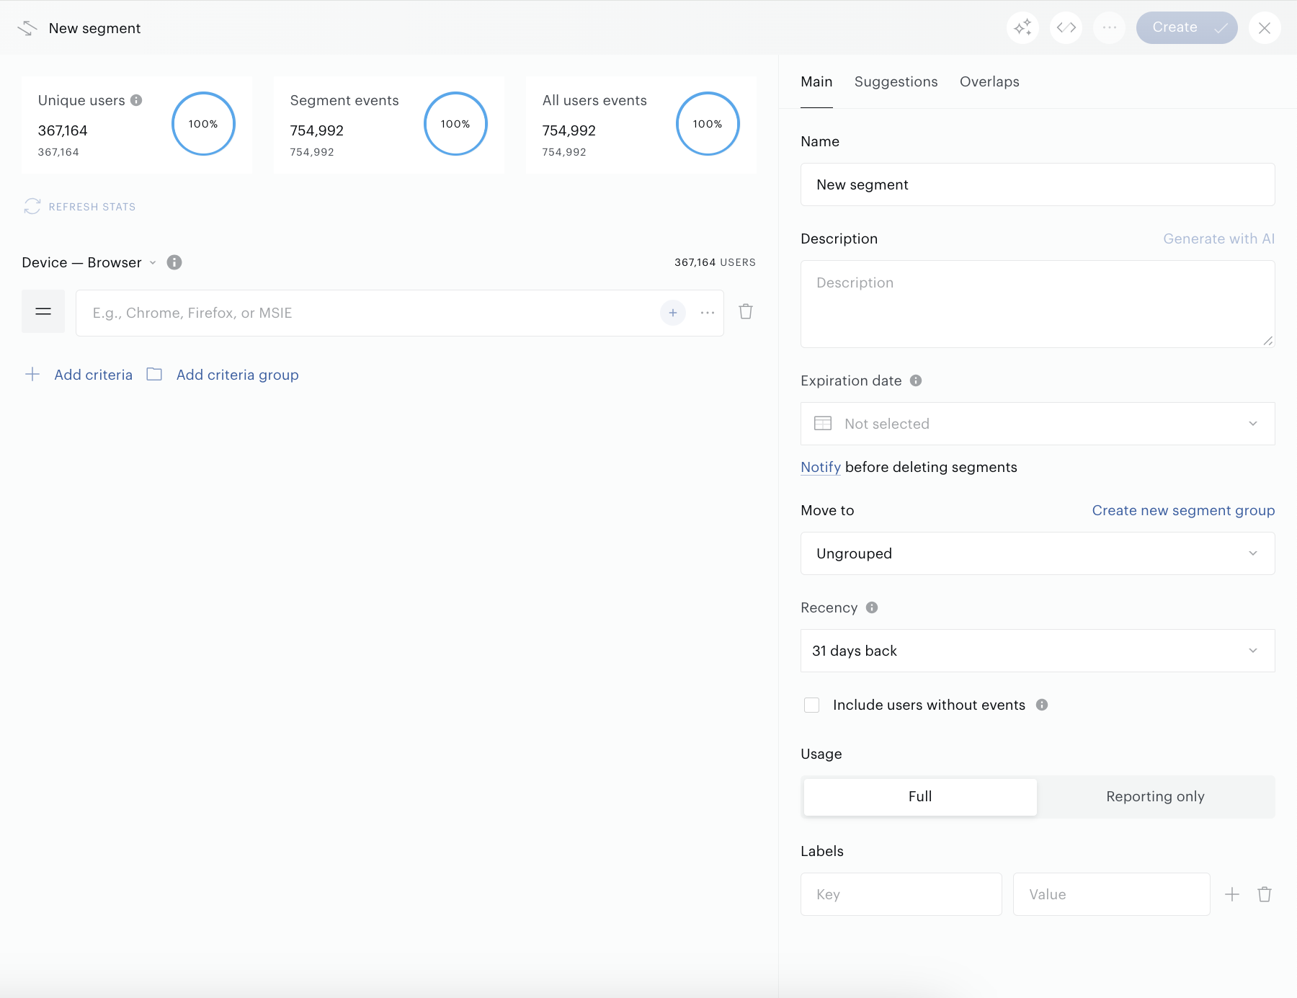
Task: Delete the Device — Browser criterion
Action: [x=746, y=311]
